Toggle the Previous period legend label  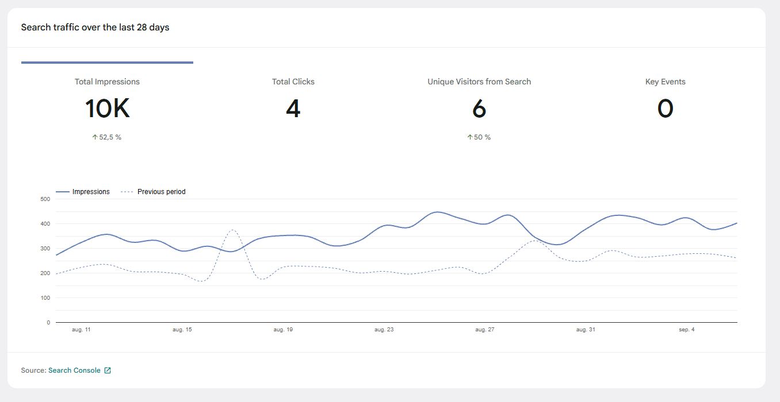161,192
